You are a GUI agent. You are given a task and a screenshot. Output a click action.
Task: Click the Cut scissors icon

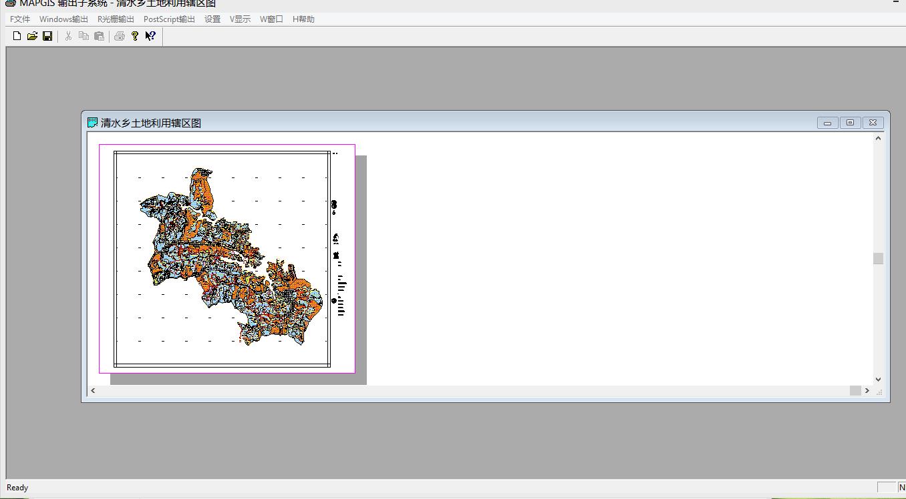click(x=68, y=36)
